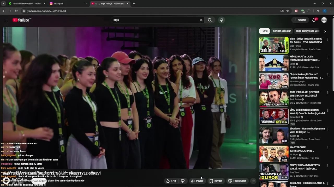The height and width of the screenshot is (187, 334).
Task: Open options for MİNECRAFT LAZ'ın video
Action: point(328,57)
